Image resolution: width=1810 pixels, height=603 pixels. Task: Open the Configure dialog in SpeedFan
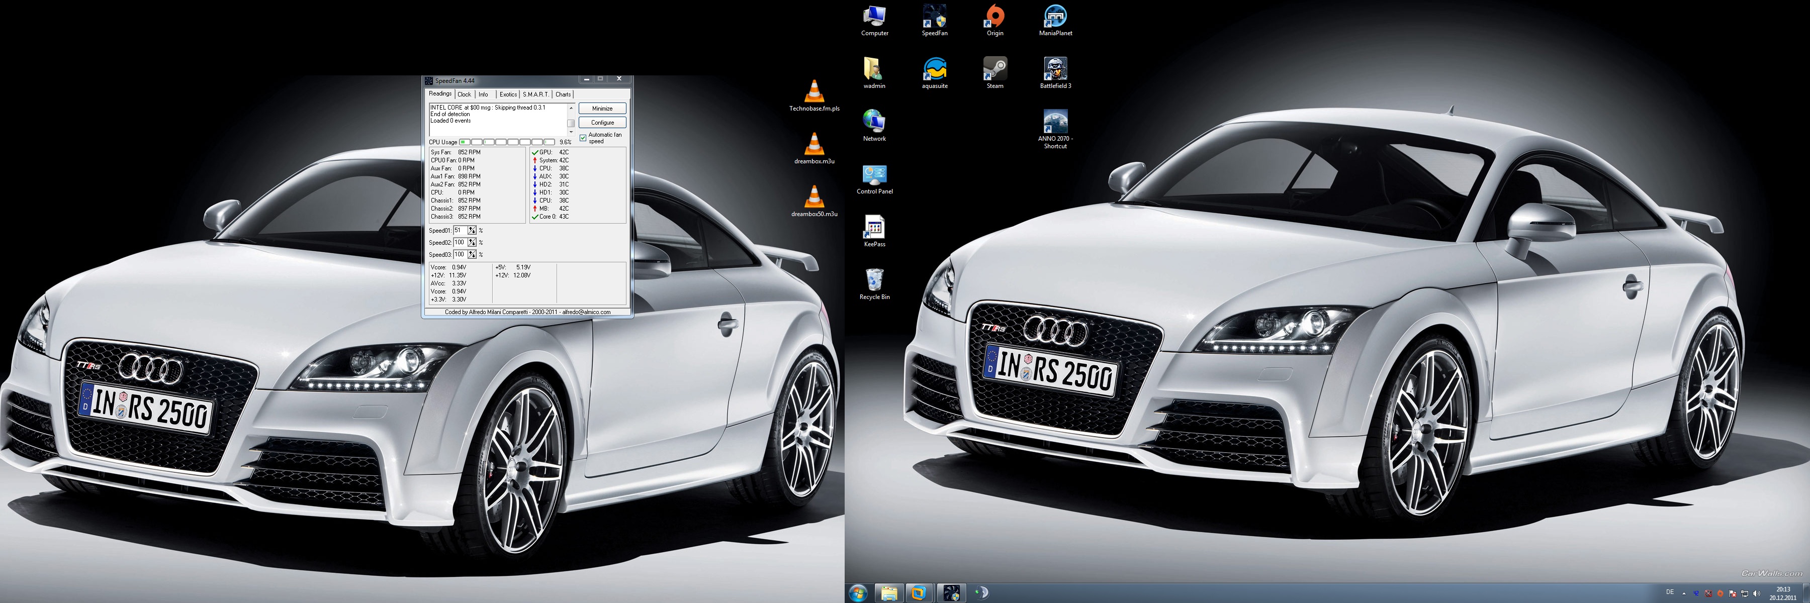coord(602,122)
